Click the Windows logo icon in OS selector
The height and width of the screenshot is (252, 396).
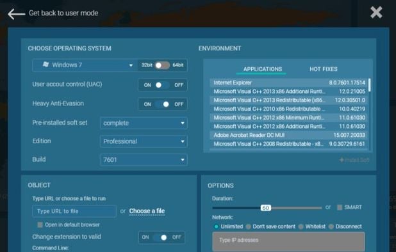[45, 65]
